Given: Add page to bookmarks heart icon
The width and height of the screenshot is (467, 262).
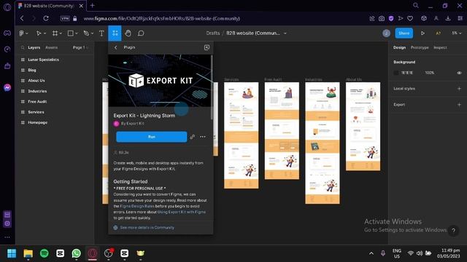Looking at the screenshot, I should click(410, 18).
